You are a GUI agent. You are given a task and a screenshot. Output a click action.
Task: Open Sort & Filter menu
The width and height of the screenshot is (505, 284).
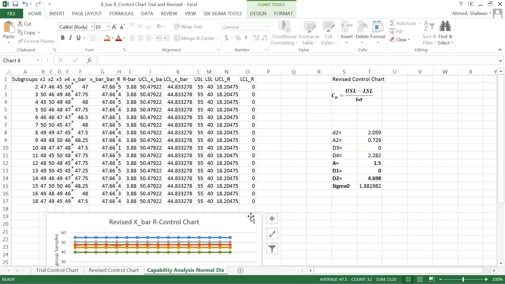429,33
